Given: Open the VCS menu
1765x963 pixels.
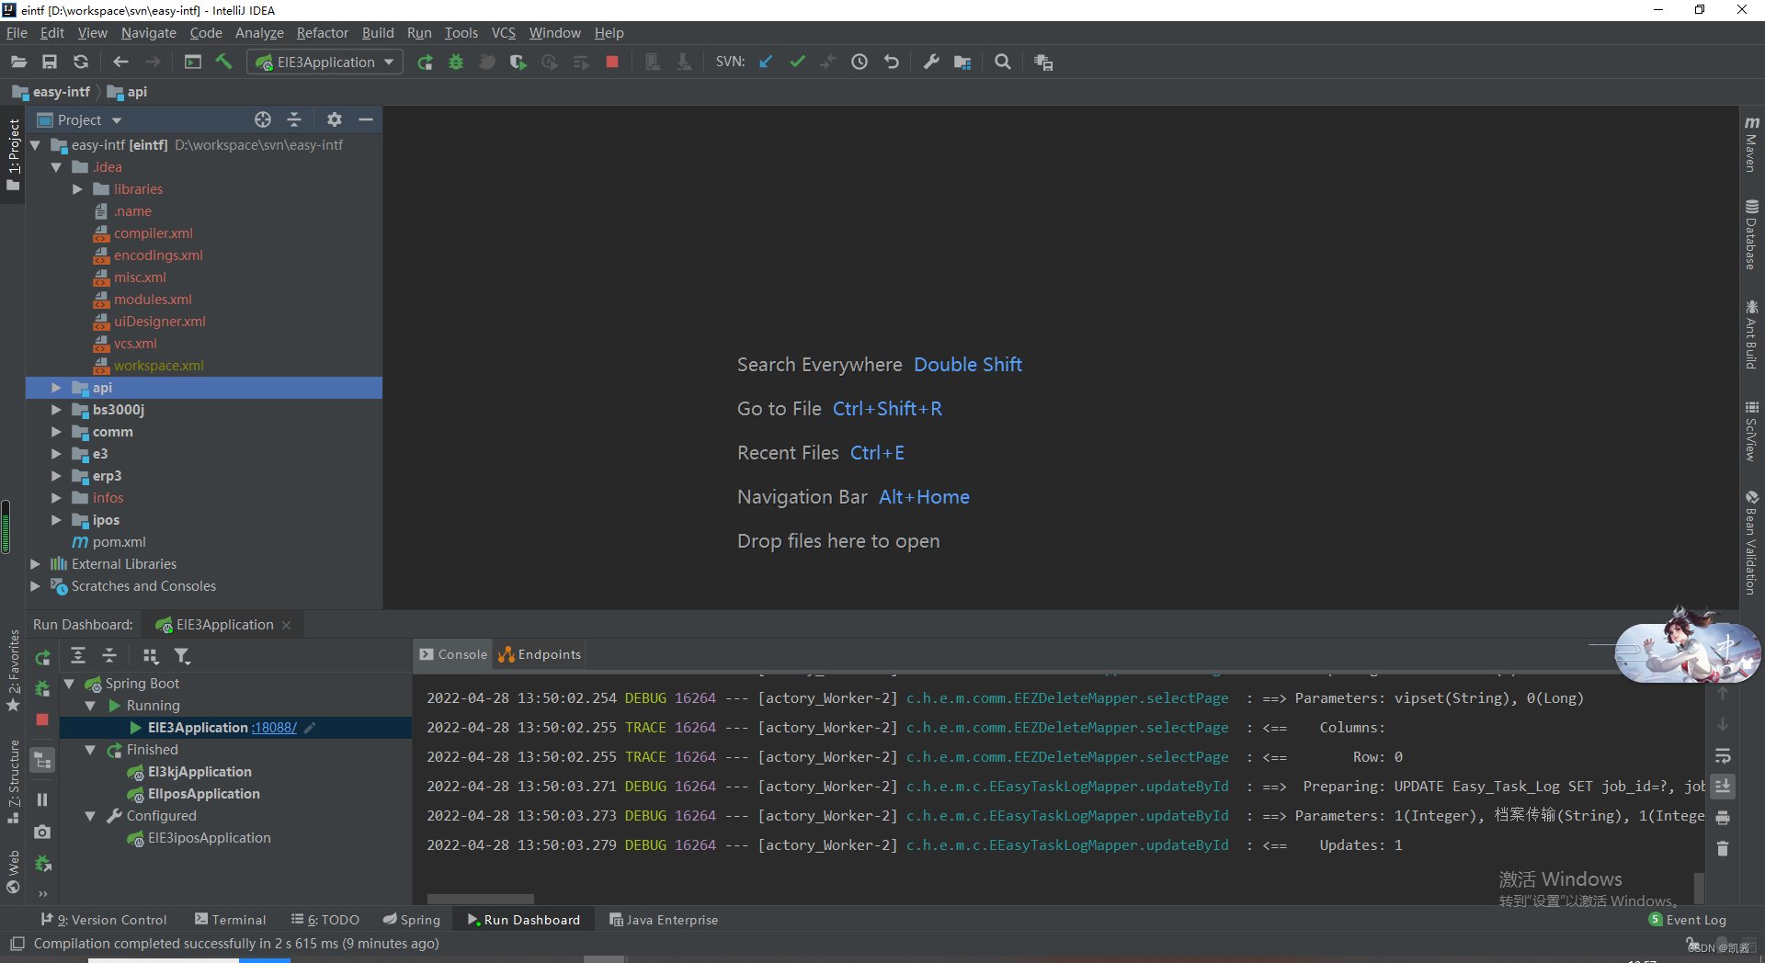Looking at the screenshot, I should [x=503, y=32].
